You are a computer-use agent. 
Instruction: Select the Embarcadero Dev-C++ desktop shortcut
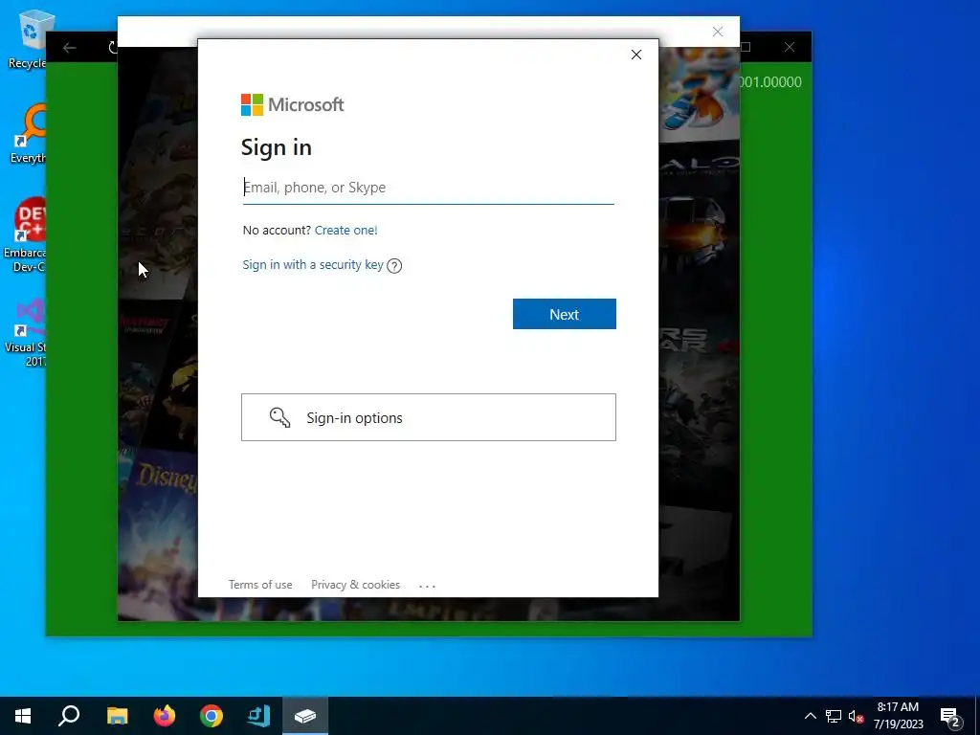[x=25, y=235]
